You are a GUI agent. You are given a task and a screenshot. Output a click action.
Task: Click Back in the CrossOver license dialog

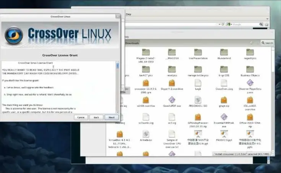[96, 118]
